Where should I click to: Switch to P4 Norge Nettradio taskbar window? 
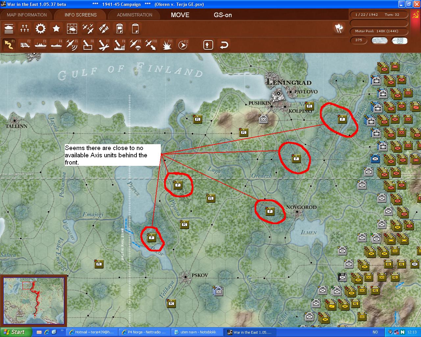click(144, 332)
